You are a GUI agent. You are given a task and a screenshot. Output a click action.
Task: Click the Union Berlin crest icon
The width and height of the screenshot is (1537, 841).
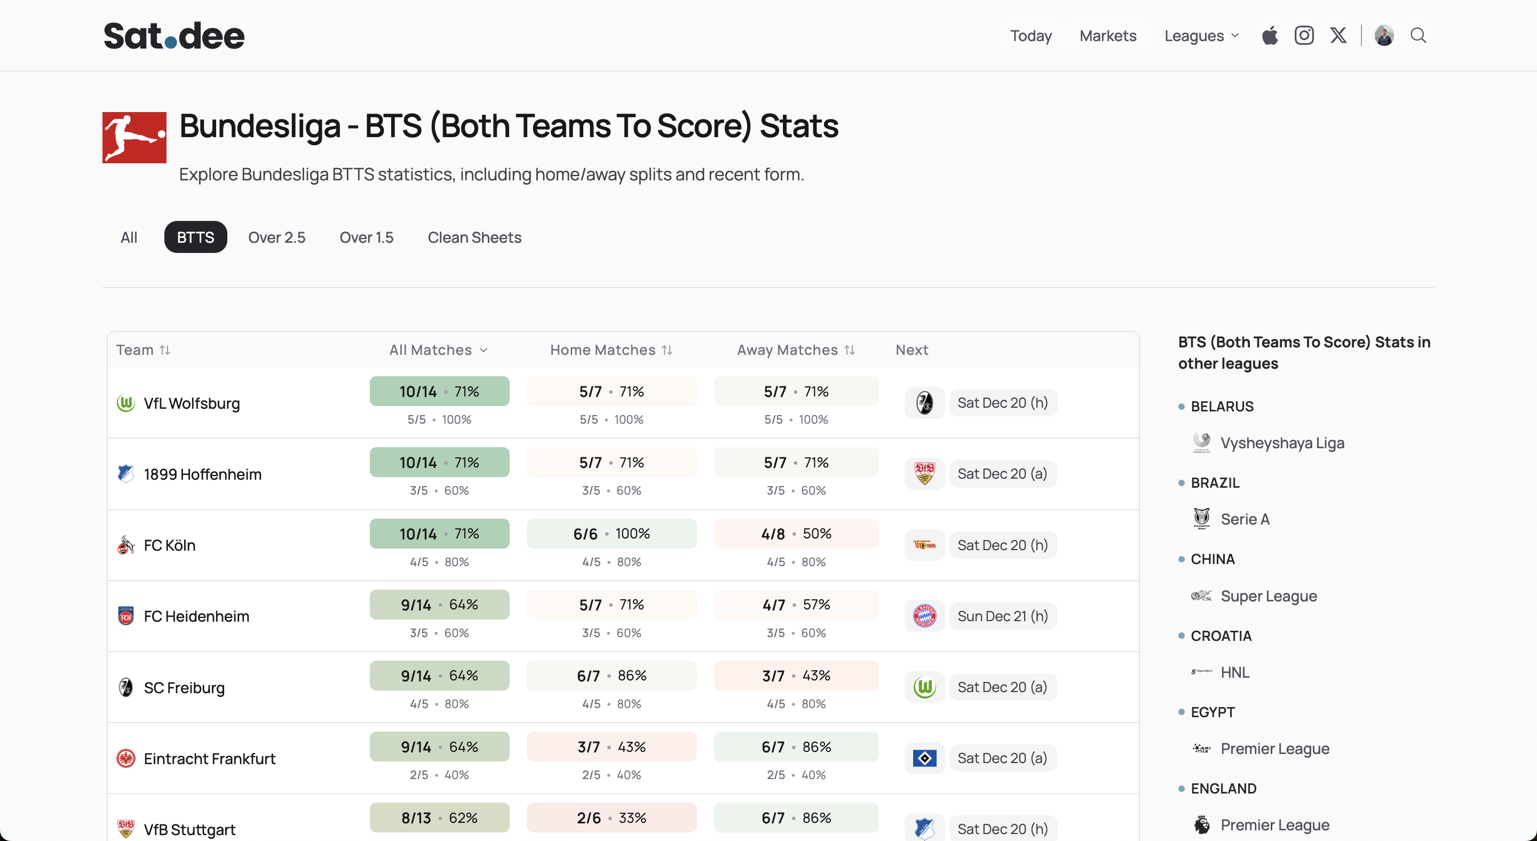pyautogui.click(x=924, y=545)
